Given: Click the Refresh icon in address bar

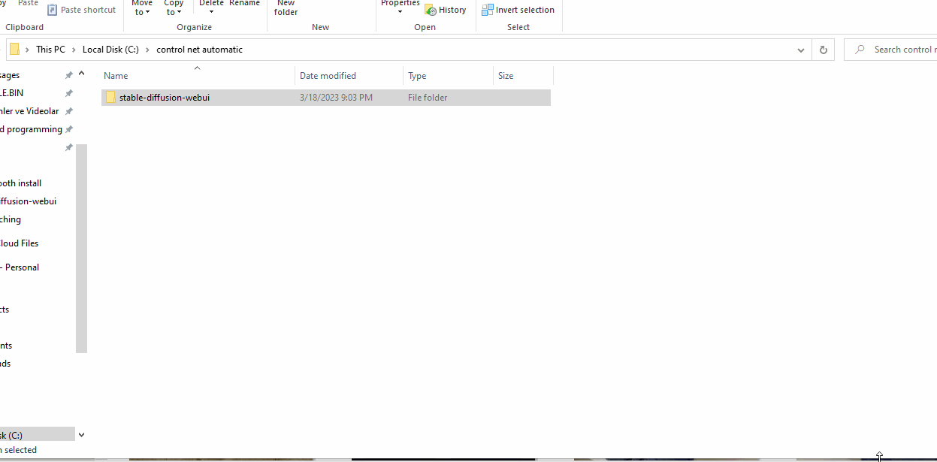Looking at the screenshot, I should (x=823, y=49).
